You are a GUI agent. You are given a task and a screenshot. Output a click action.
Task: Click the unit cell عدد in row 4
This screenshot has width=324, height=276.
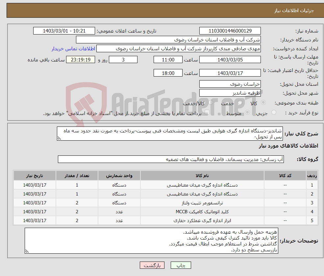point(119,212)
